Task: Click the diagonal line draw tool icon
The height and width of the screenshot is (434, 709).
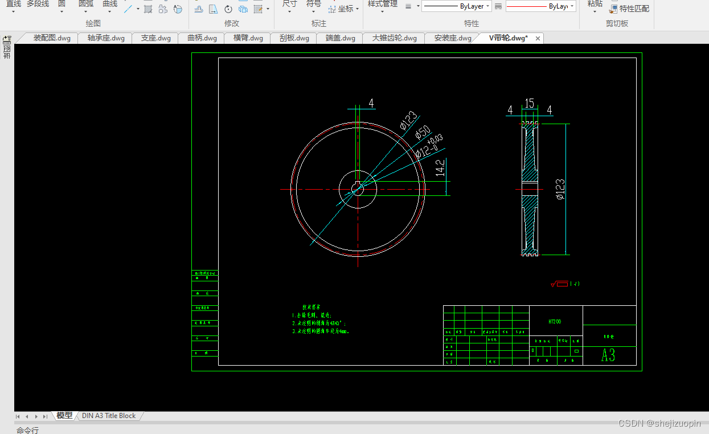Action: point(129,9)
